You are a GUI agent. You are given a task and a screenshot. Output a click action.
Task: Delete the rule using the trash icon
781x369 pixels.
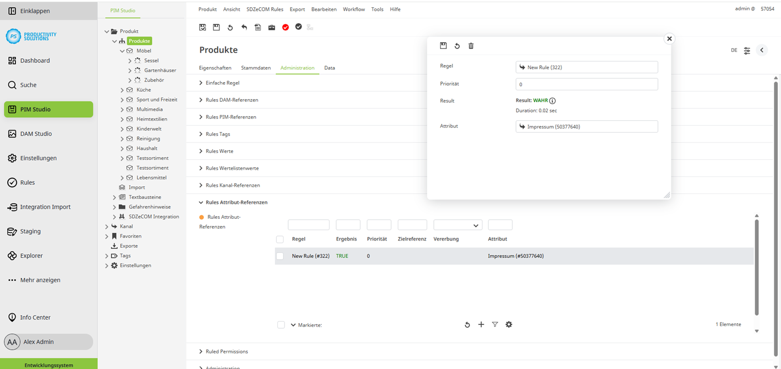tap(471, 45)
